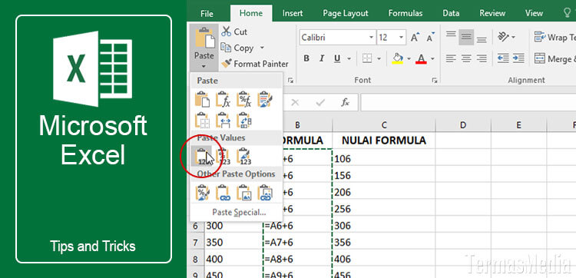Expand the Orientation dropdown arrow
Screen dimensions: 576x278
[x=513, y=37]
